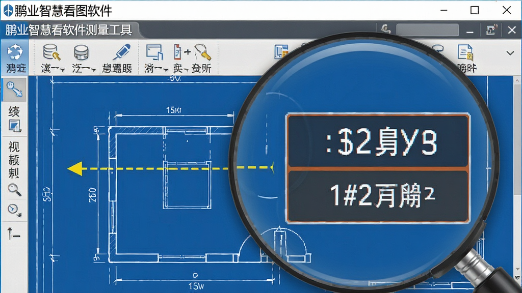Image resolution: width=522 pixels, height=293 pixels.
Task: Click the small icon left of the search field
Action: pos(386,30)
